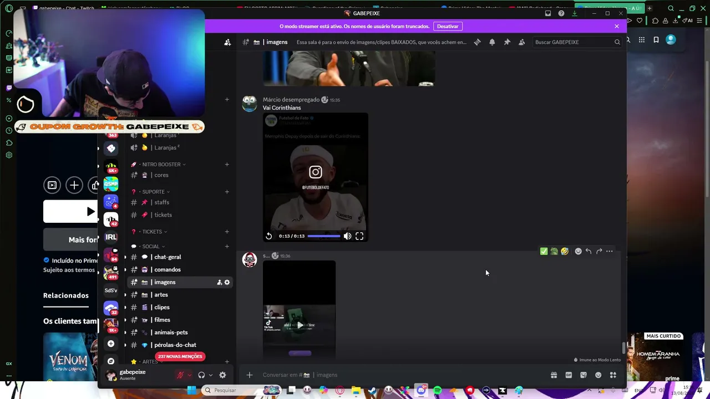Replay the Vai Corinthians video
This screenshot has width=710, height=399.
coord(269,236)
